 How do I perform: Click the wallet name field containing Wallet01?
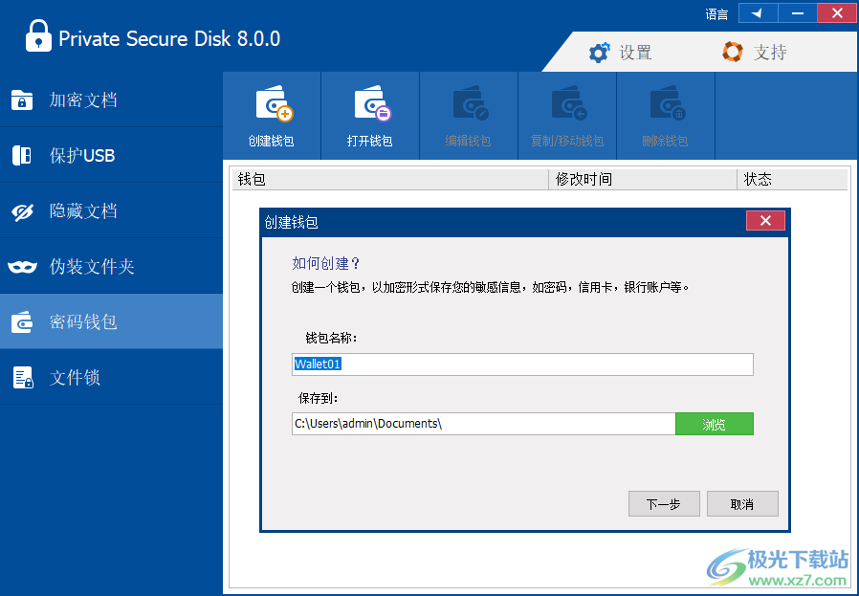(522, 364)
